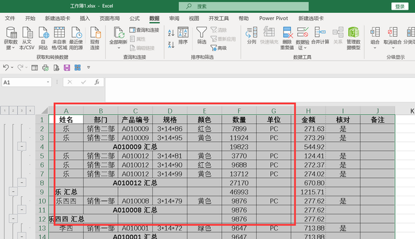Switch to the 开始 tab
Image resolution: width=415 pixels, height=239 pixels.
30,18
